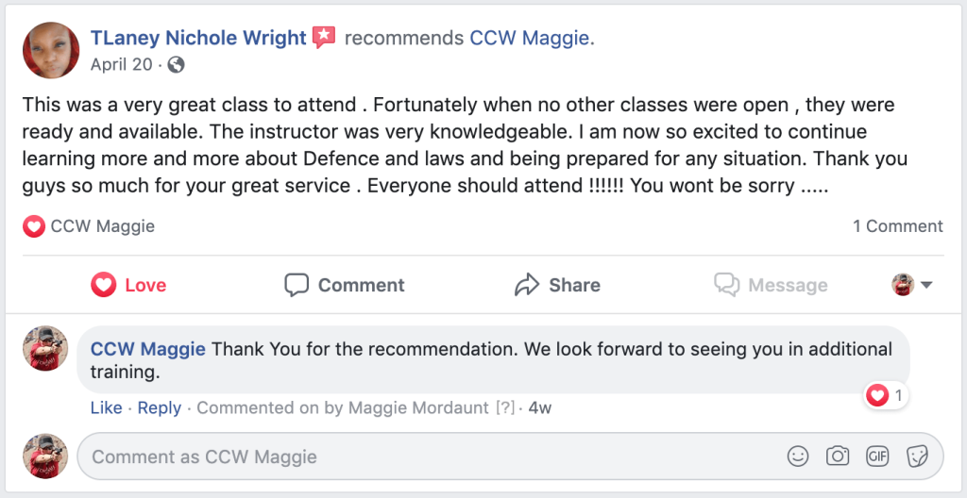The image size is (967, 498).
Task: Share this recommendation post
Action: coord(557,285)
